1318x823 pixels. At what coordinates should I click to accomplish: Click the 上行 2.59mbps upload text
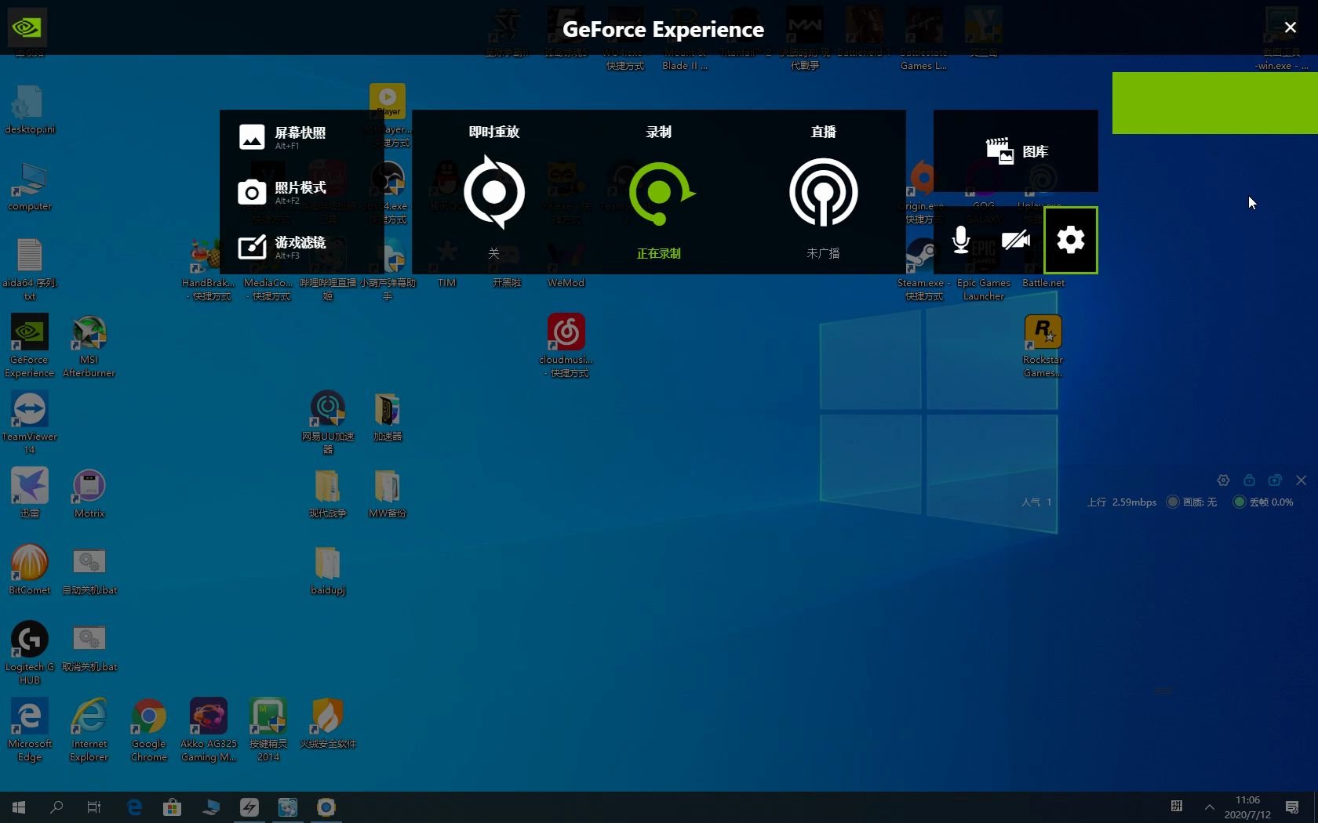pos(1122,502)
